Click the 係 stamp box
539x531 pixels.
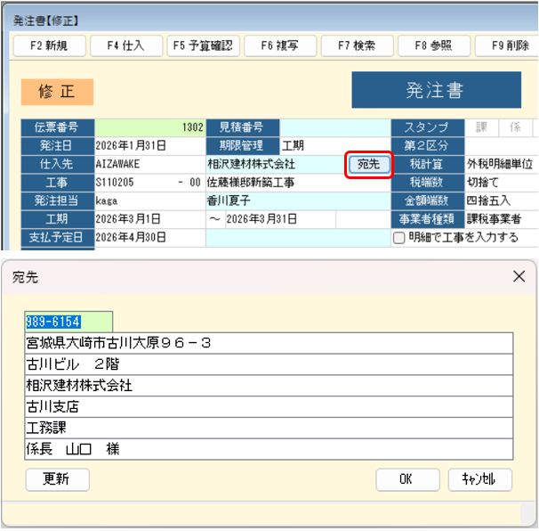tap(515, 127)
